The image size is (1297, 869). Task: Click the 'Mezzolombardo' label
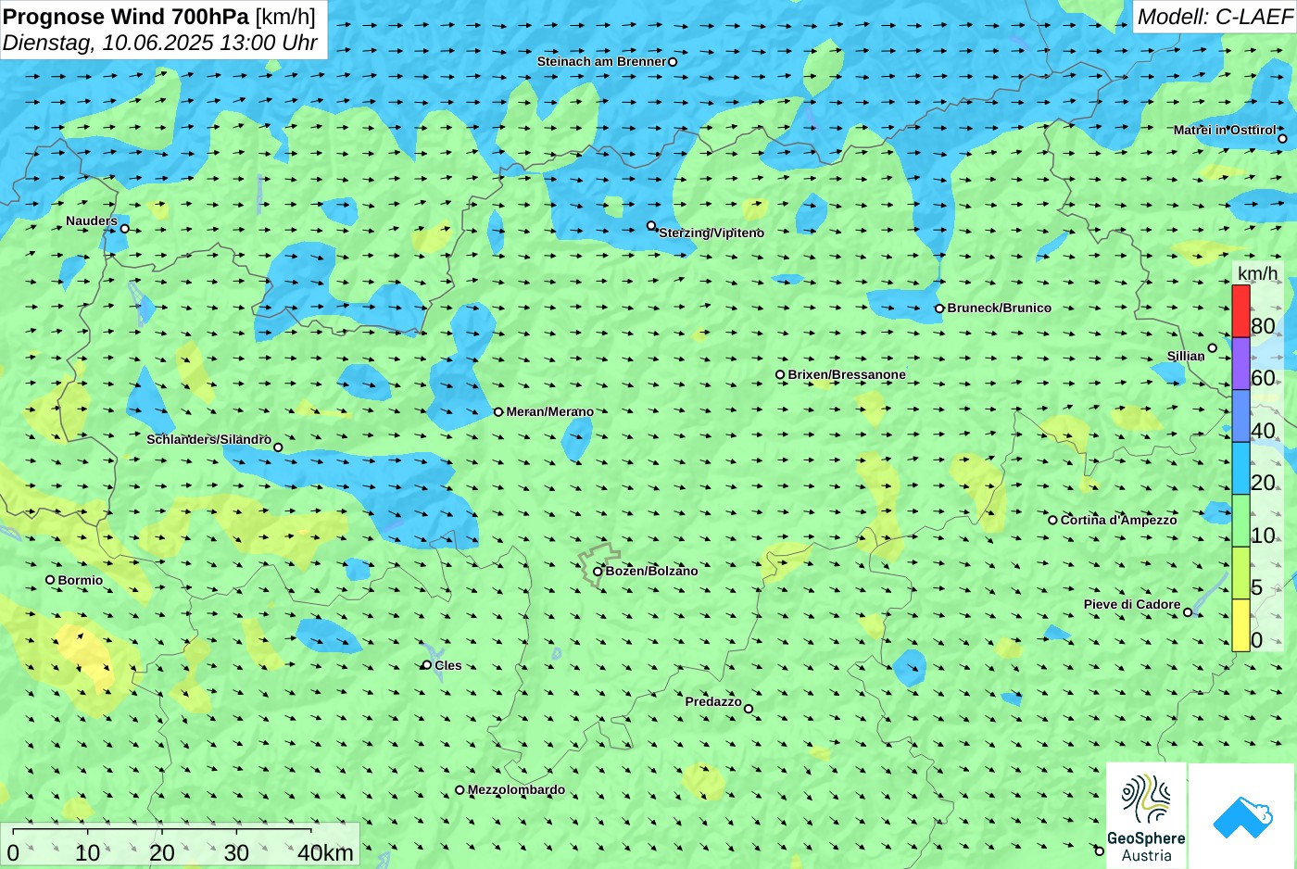[516, 790]
